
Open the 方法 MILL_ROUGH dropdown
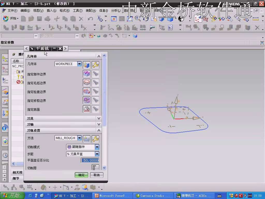pyautogui.click(x=79, y=138)
